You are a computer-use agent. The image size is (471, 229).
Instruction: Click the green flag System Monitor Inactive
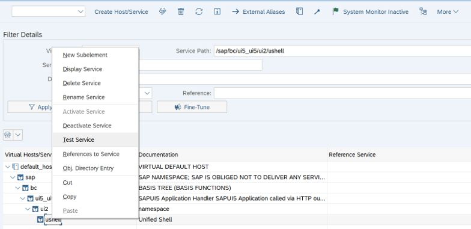pyautogui.click(x=370, y=12)
